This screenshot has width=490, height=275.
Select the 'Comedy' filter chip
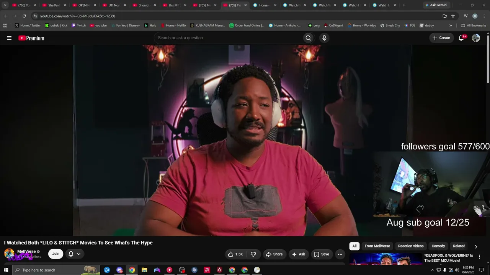coord(438,246)
